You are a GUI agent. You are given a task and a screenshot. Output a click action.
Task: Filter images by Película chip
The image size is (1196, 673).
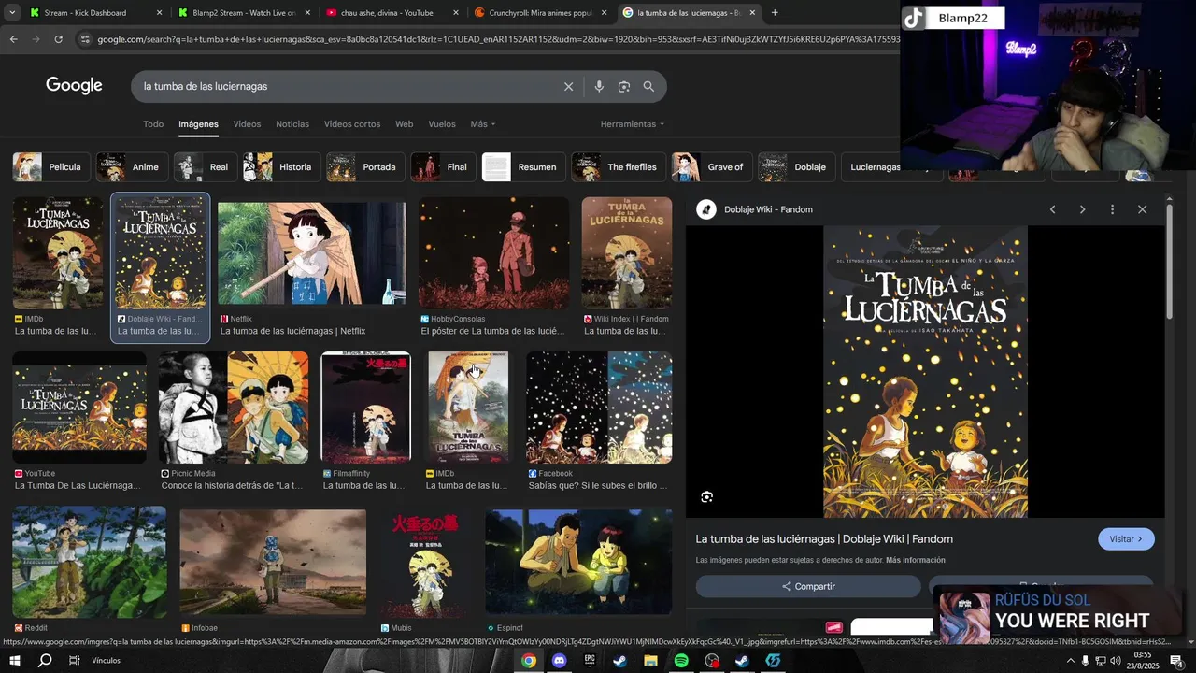(51, 167)
